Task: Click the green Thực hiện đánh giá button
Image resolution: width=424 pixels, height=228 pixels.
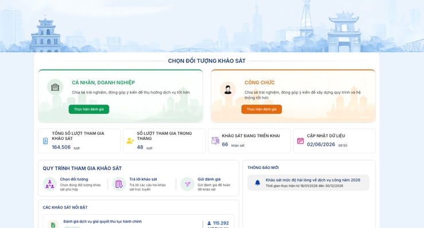Action: point(89,109)
